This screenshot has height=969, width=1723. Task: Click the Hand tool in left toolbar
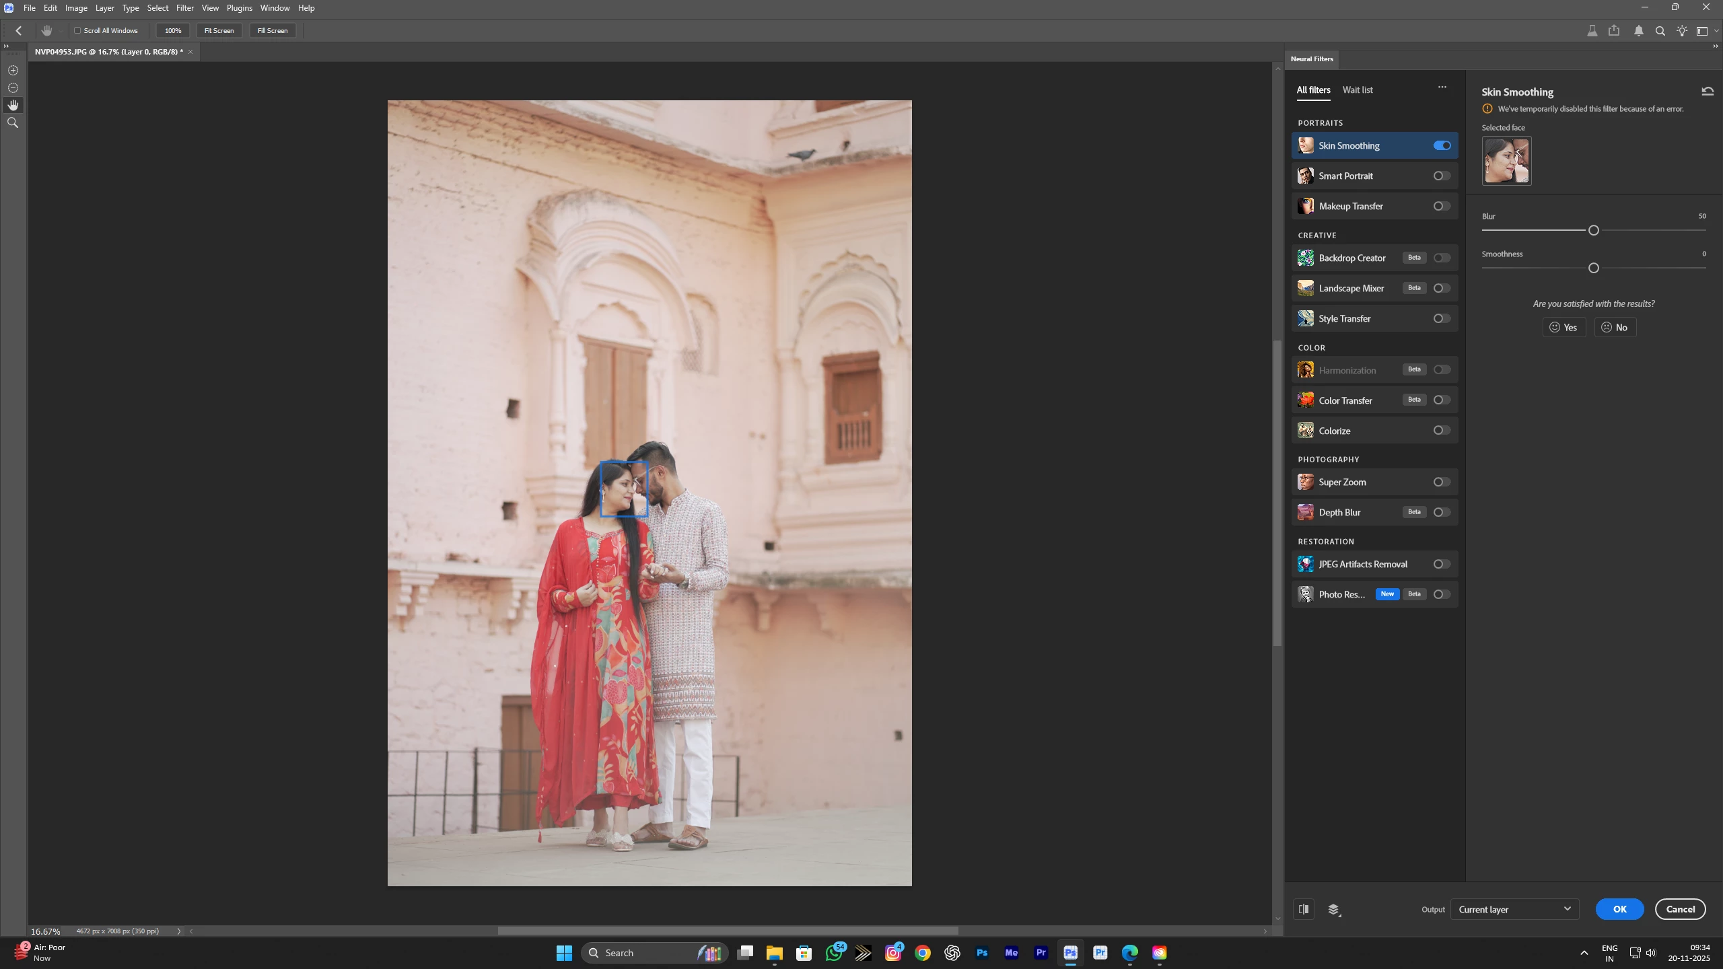(x=13, y=105)
